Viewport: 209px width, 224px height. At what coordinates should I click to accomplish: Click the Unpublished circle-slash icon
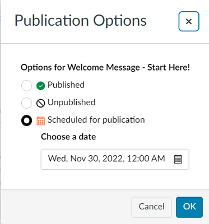(40, 103)
